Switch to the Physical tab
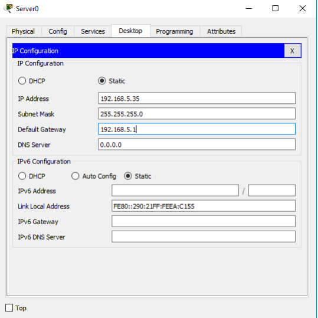The image size is (318, 318). coord(24,31)
